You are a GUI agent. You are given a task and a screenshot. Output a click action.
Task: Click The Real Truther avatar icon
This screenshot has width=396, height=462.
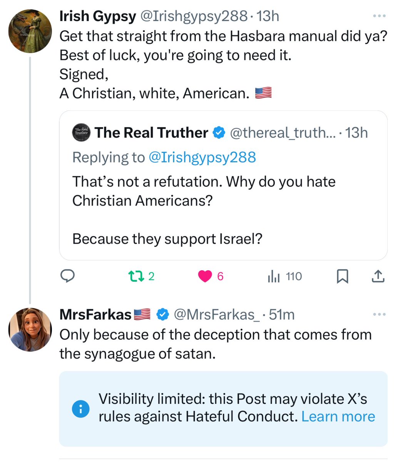pos(80,133)
